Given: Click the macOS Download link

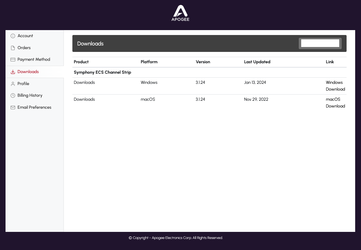Looking at the screenshot, I should point(336,103).
